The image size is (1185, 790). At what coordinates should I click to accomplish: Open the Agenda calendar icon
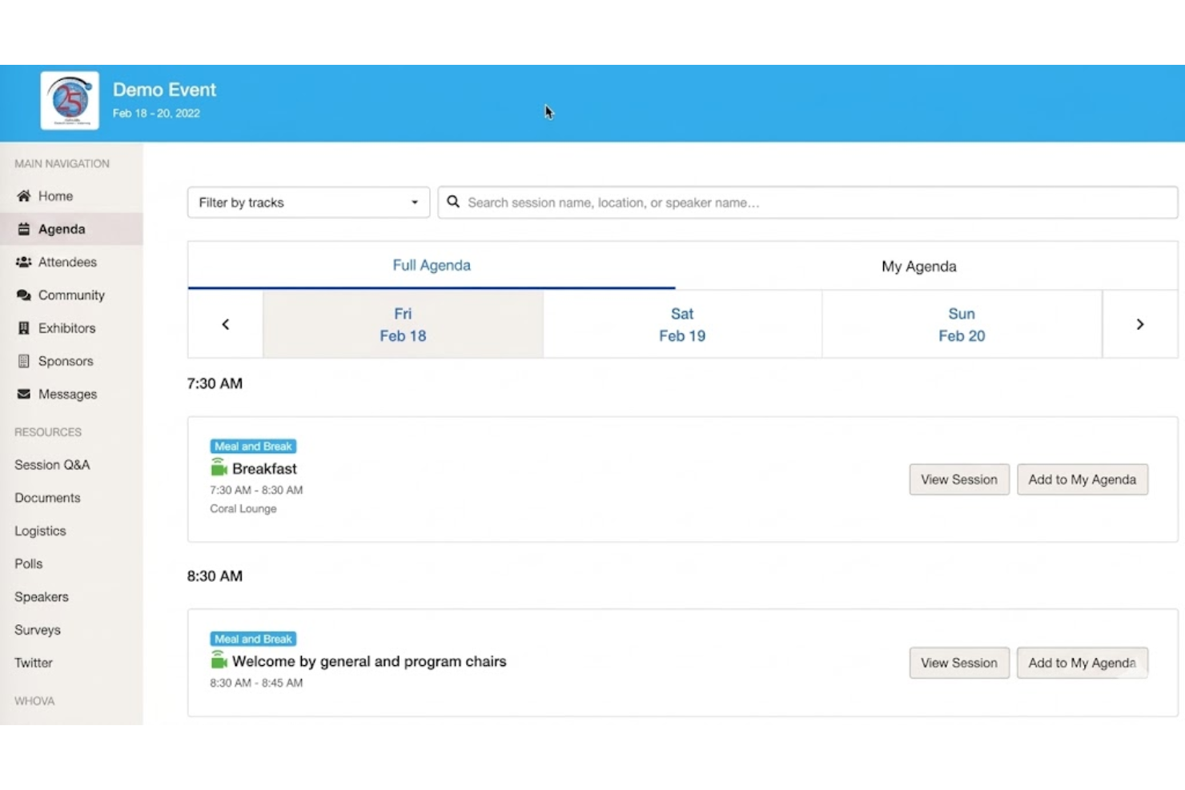pos(24,229)
